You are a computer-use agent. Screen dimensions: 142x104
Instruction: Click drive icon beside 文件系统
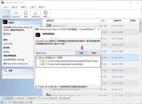tap(43, 58)
